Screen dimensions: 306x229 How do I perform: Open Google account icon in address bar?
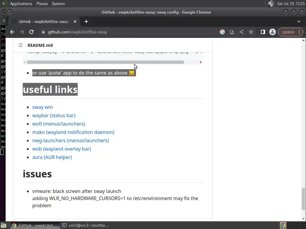222,32
